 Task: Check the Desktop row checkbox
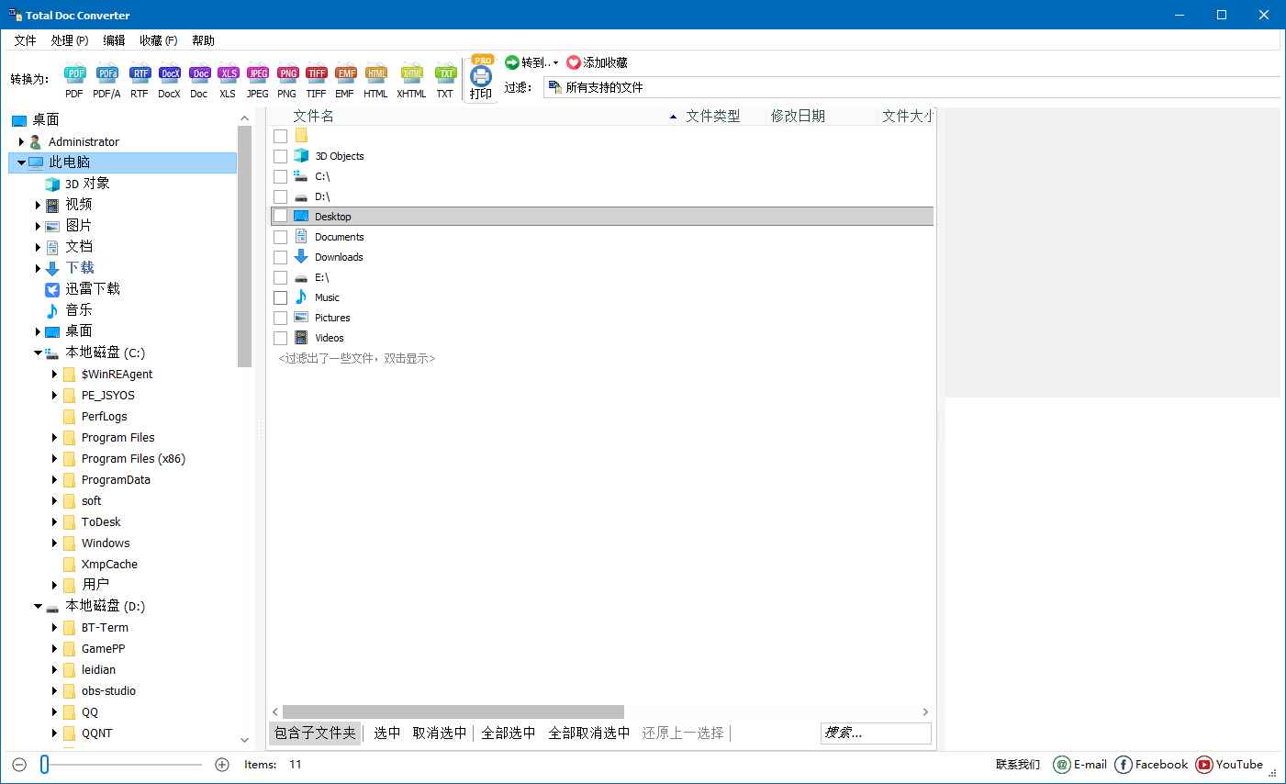pos(280,216)
